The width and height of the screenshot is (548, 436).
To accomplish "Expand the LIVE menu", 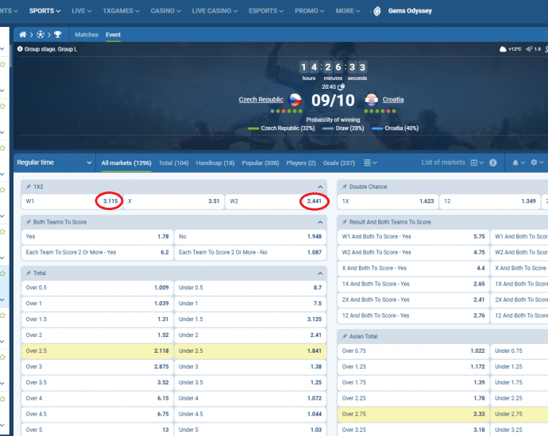I will [82, 11].
